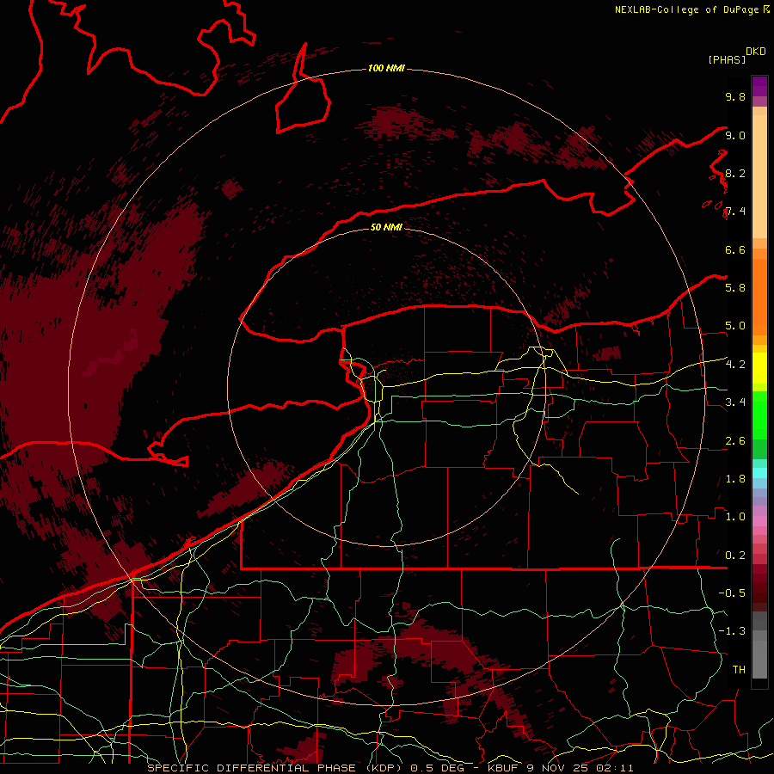Click the 50 NMI range ring label
This screenshot has height=774, width=774.
pos(386,227)
